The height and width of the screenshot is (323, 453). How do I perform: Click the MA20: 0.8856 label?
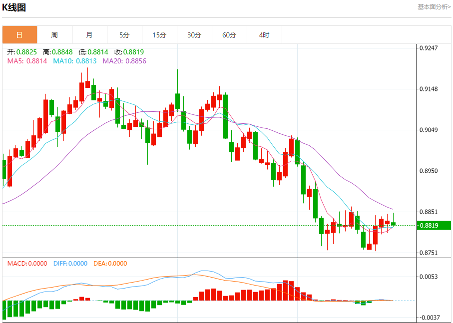coord(124,61)
